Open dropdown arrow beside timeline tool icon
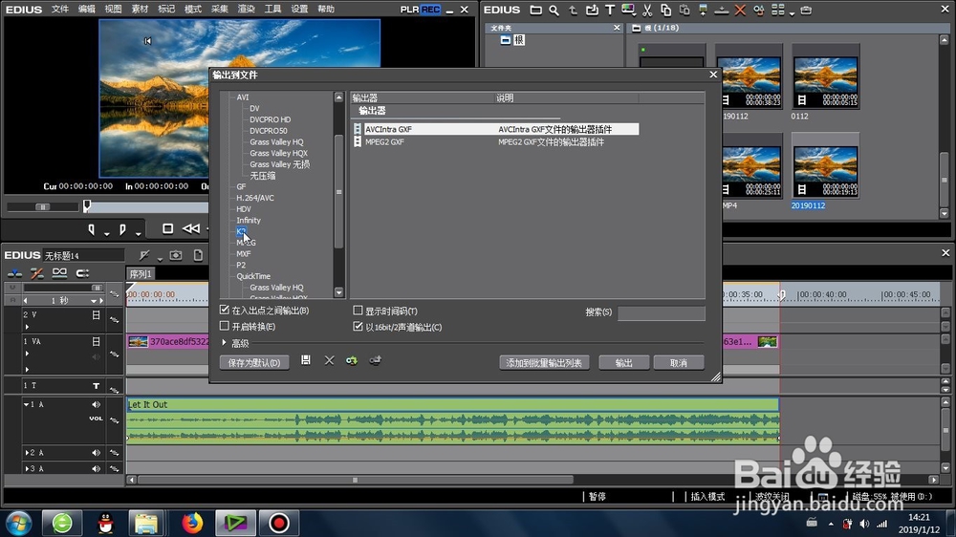 click(x=160, y=259)
